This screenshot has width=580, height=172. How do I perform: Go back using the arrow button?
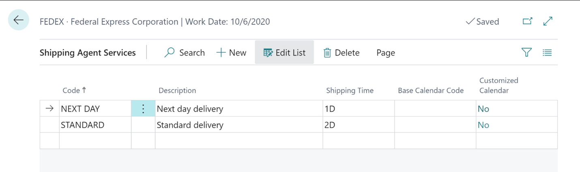19,20
